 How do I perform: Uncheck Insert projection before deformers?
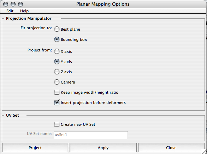pyautogui.click(x=57, y=103)
